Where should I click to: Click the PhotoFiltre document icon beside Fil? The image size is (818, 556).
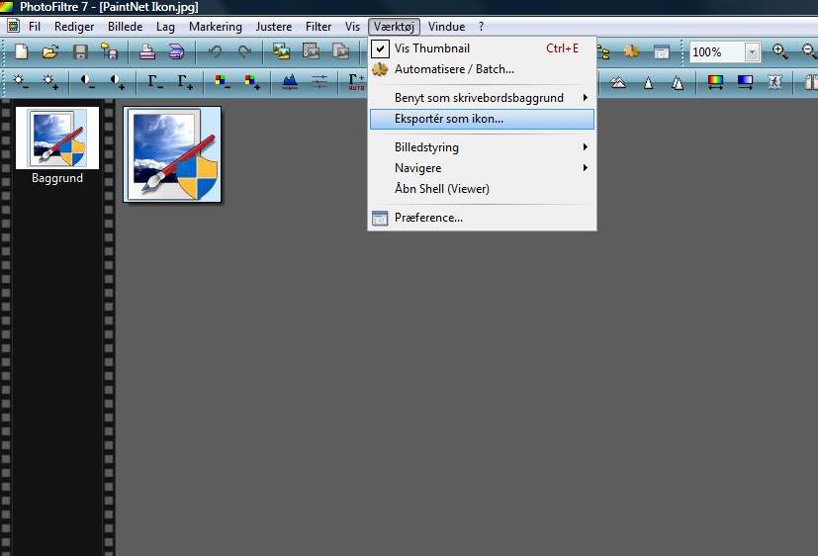13,26
